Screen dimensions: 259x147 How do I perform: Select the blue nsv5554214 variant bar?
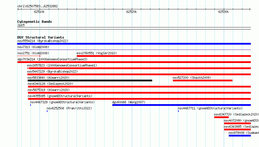click(x=134, y=44)
